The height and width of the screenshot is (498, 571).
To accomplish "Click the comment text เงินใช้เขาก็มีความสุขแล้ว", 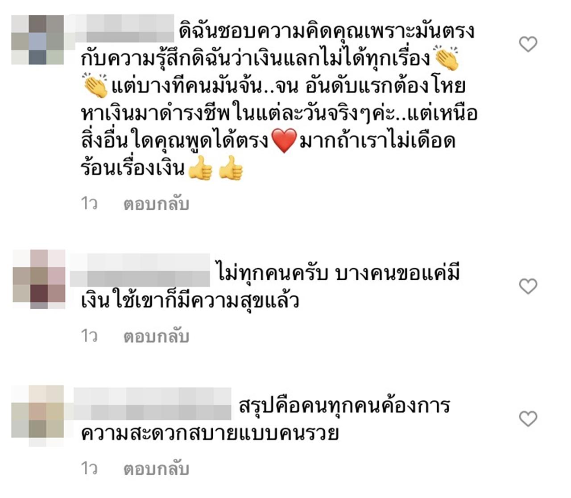I will tap(190, 301).
